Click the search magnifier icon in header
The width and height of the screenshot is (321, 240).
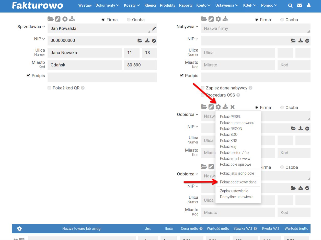[290, 6]
